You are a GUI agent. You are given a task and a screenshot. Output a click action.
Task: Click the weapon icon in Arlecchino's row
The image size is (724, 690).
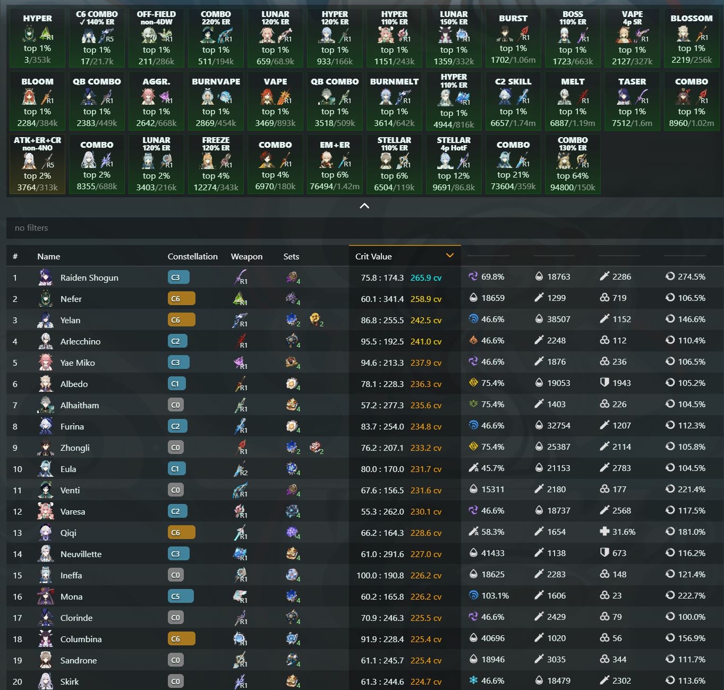coord(240,341)
